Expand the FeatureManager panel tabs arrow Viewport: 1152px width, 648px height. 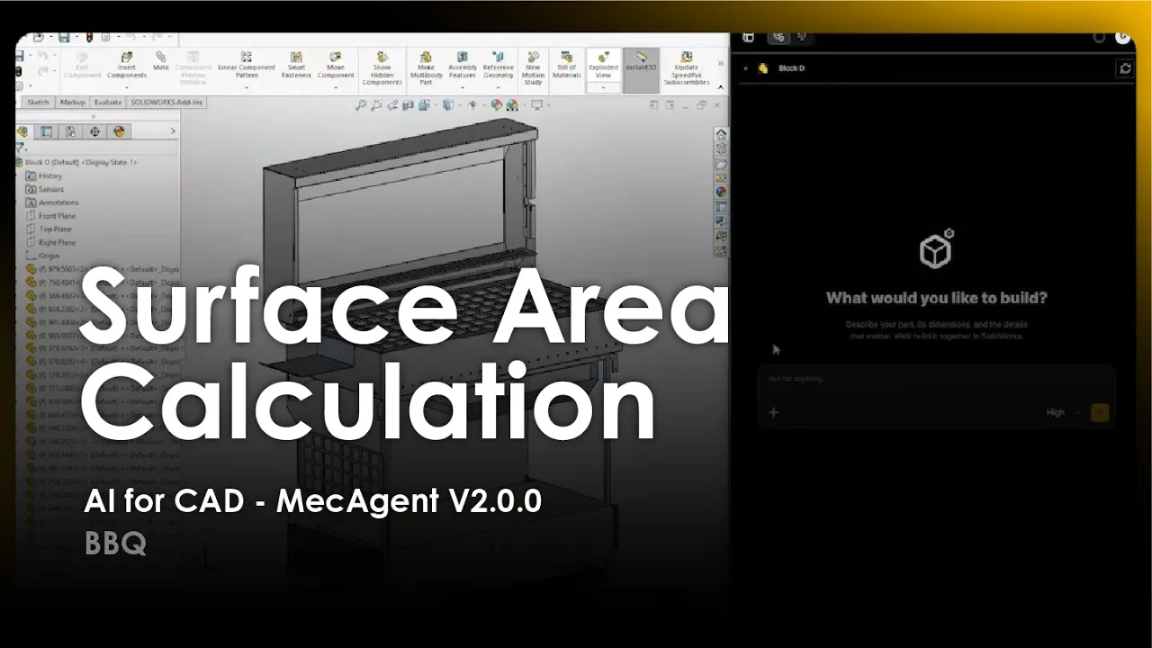173,131
